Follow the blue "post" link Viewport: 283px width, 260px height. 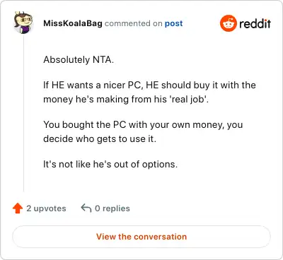[173, 23]
